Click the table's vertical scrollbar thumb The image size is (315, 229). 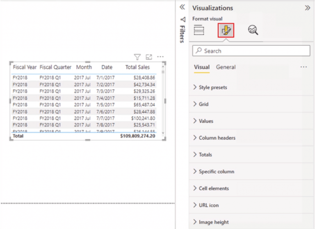[163, 72]
